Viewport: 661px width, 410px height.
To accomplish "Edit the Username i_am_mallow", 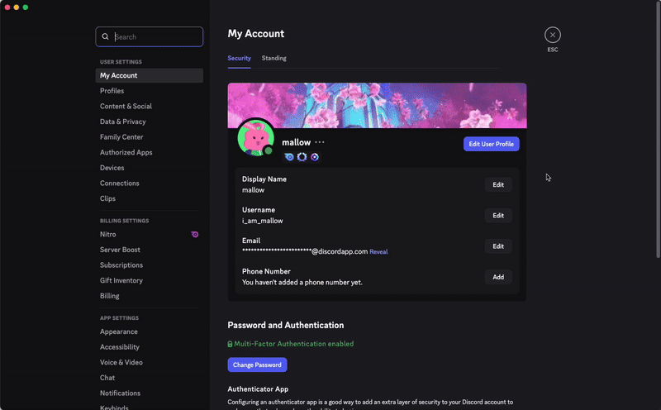I will click(x=497, y=215).
